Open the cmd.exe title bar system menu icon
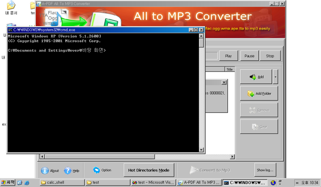321x187 pixels. coord(10,30)
